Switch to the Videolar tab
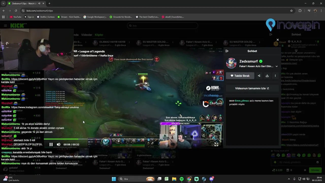This screenshot has height=183, width=325. 87,35
